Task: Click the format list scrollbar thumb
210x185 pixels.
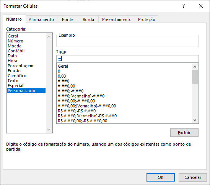Action: [x=195, y=77]
